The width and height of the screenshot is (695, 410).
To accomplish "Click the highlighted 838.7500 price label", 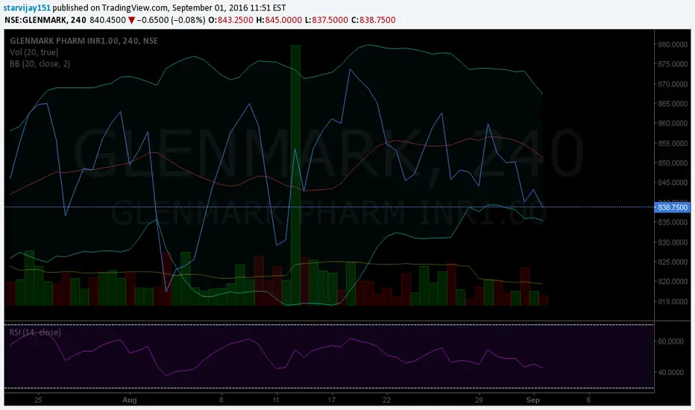I will tap(672, 207).
